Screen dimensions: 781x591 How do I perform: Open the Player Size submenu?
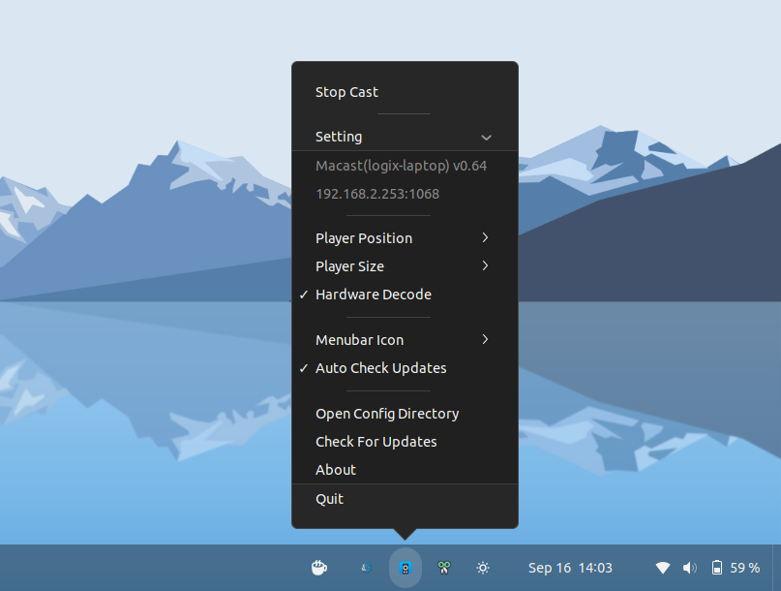(x=350, y=265)
